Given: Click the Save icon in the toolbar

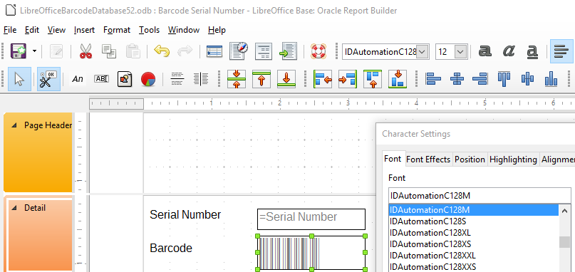Looking at the screenshot, I should (19, 51).
